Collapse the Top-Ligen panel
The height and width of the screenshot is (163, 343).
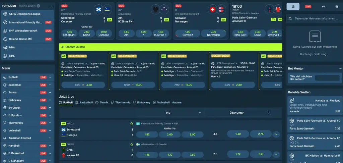pos(51,6)
